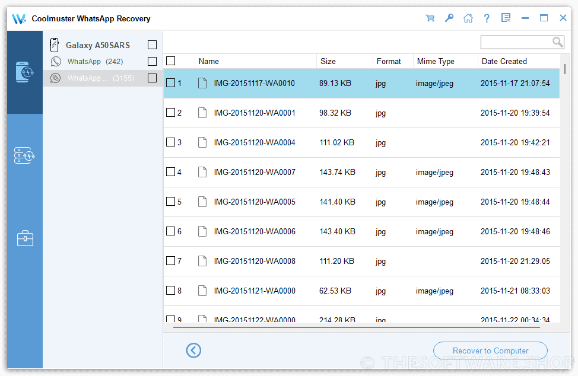Open the shopping cart purchase icon

point(430,18)
